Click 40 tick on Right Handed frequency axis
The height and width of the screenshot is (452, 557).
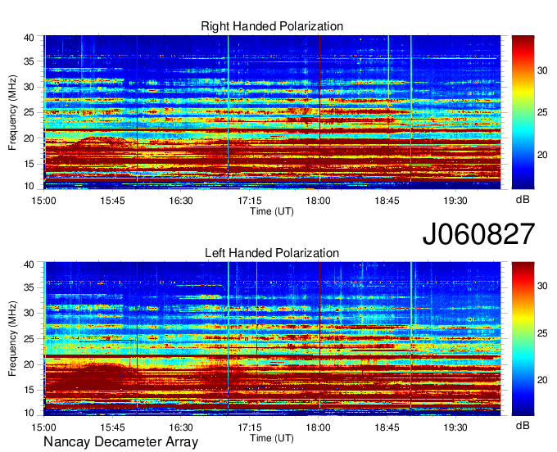(x=29, y=38)
